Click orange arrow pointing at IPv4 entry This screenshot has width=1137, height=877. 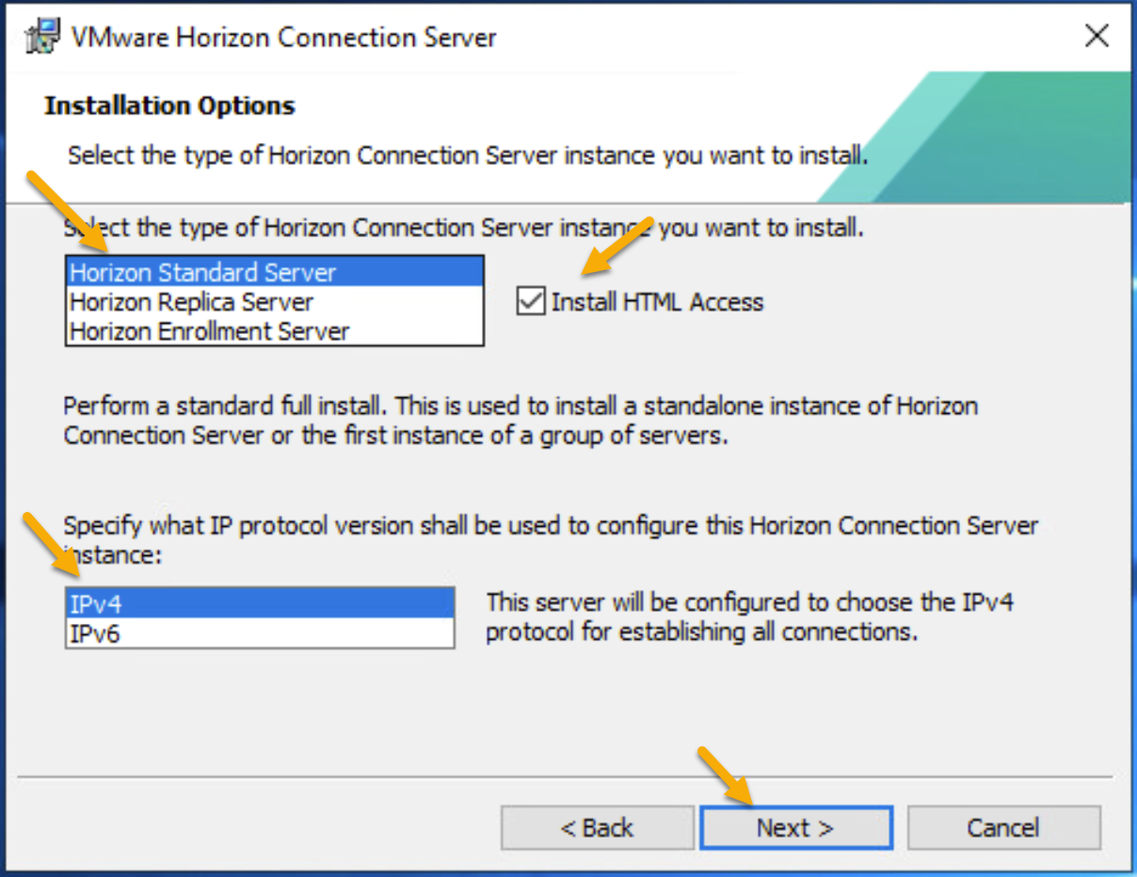point(51,545)
